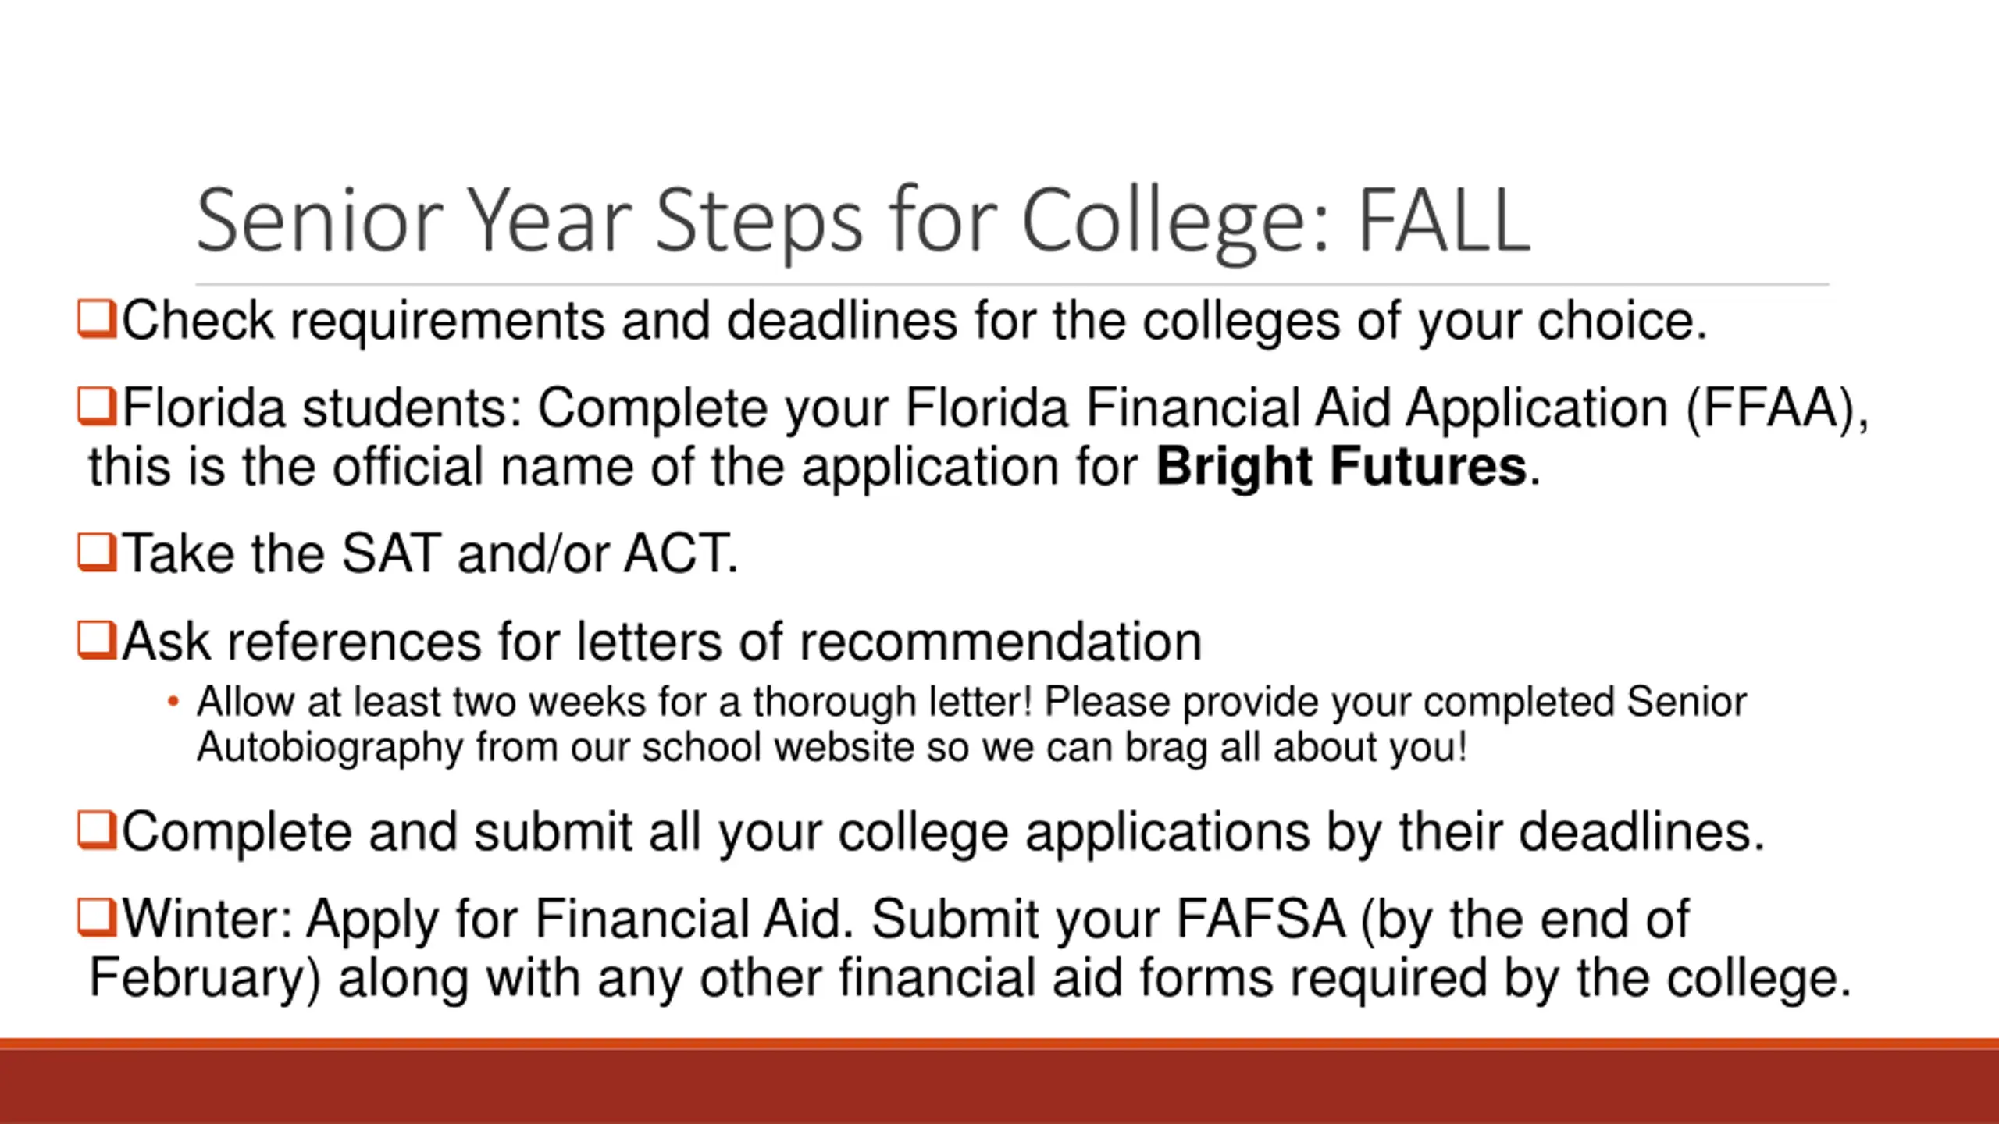Click the text 'Take the SAT and/or ACT.'
Screen dimensions: 1999x1124
(430, 553)
